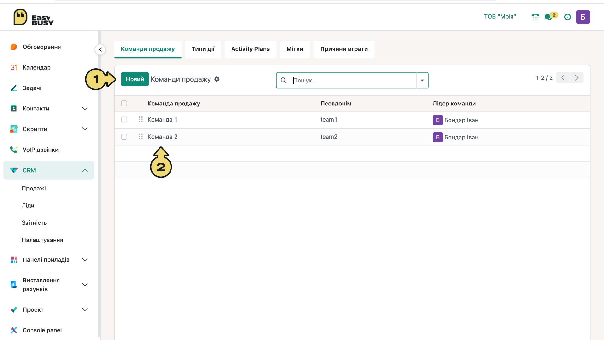Expand the Панелі приладів chevron
The height and width of the screenshot is (340, 604).
click(x=85, y=260)
